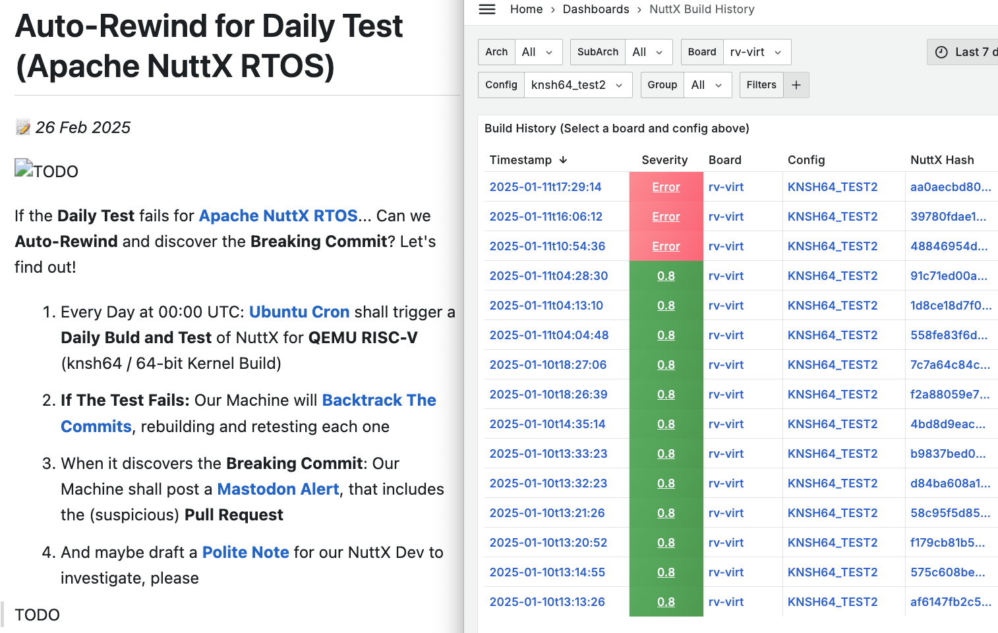Open build timestamp 2025-01-10t13:33:23
The width and height of the screenshot is (998, 633).
[548, 454]
